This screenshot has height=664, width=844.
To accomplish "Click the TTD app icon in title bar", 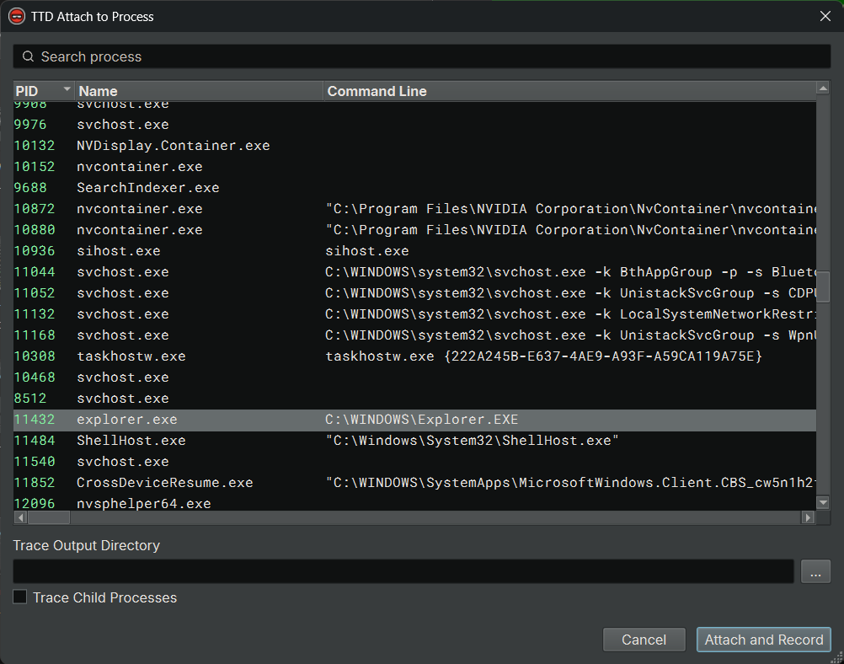I will (x=17, y=16).
